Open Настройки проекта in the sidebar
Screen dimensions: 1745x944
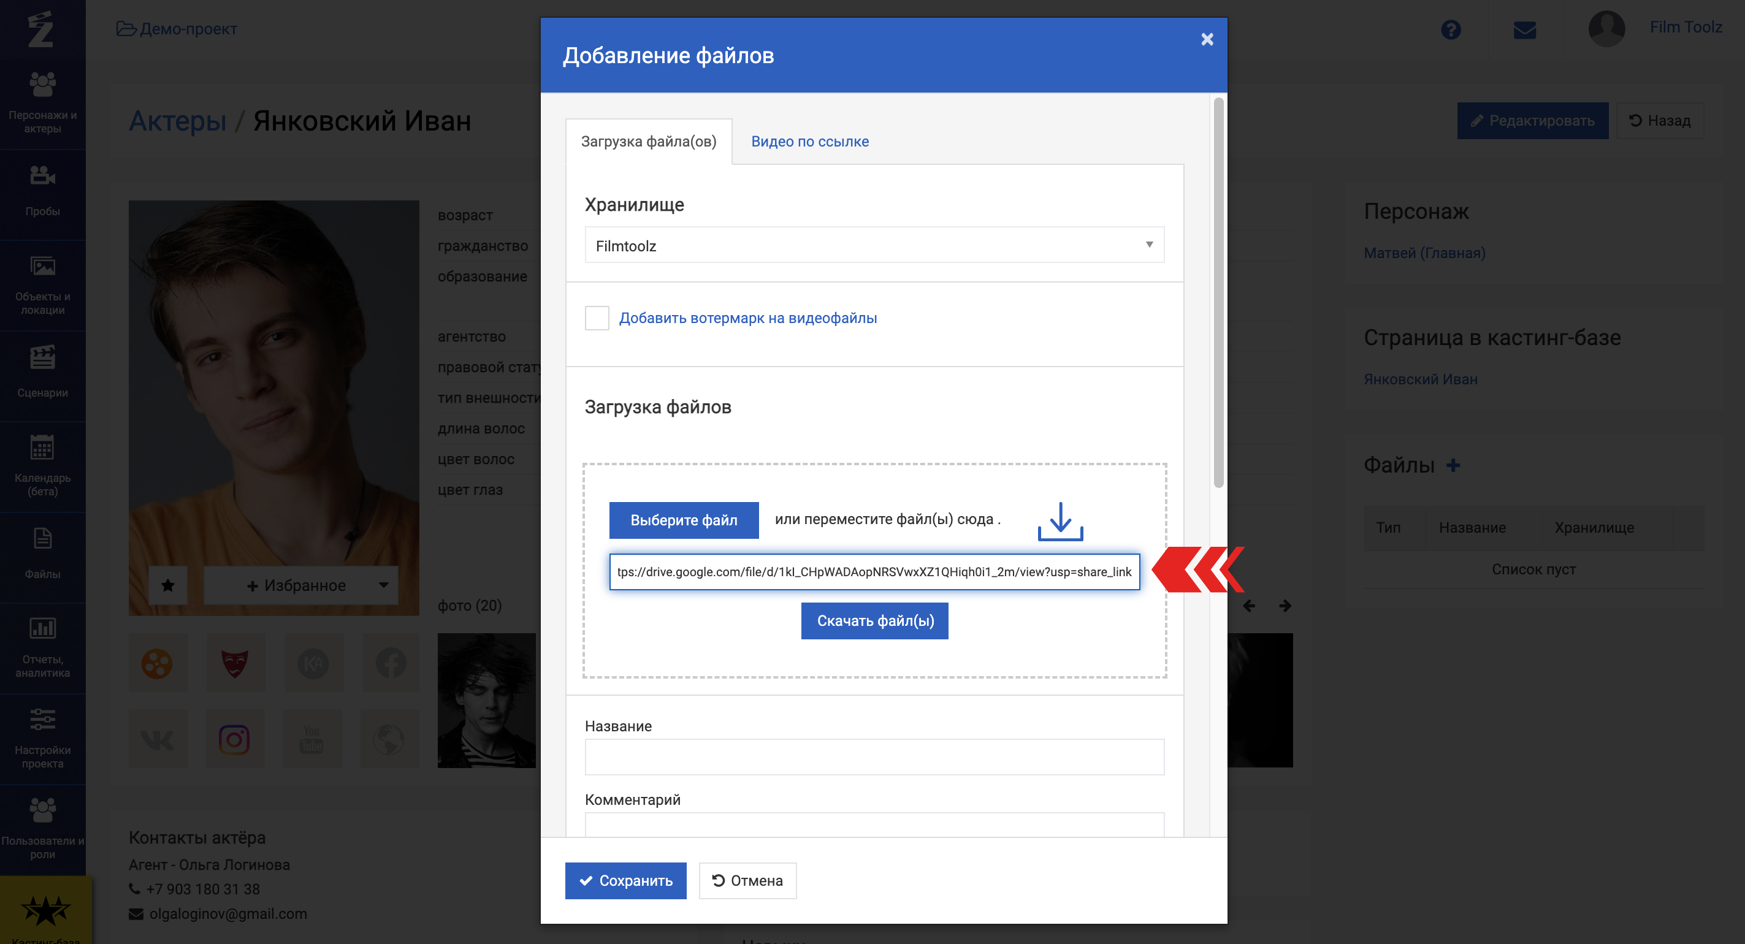tap(43, 738)
